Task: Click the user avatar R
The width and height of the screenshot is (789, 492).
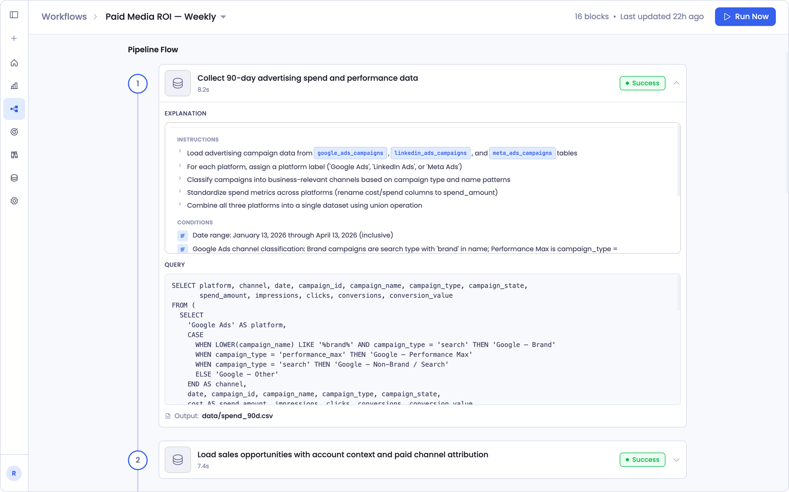Action: (14, 473)
